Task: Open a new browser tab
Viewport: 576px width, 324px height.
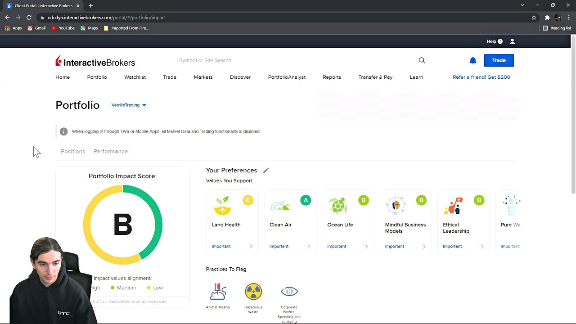Action: pyautogui.click(x=90, y=5)
